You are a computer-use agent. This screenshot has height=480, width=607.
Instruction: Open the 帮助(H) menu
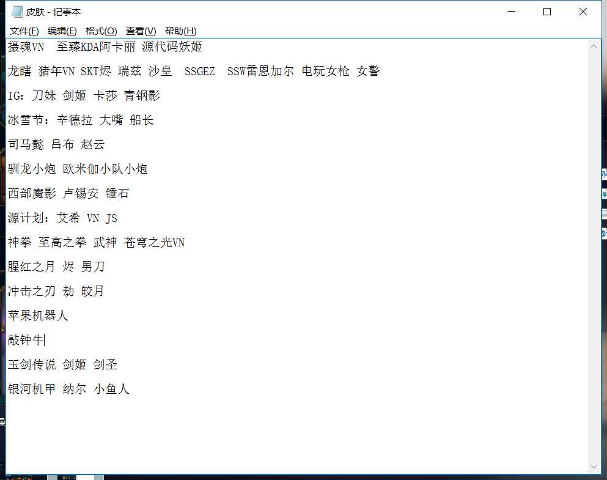[181, 31]
